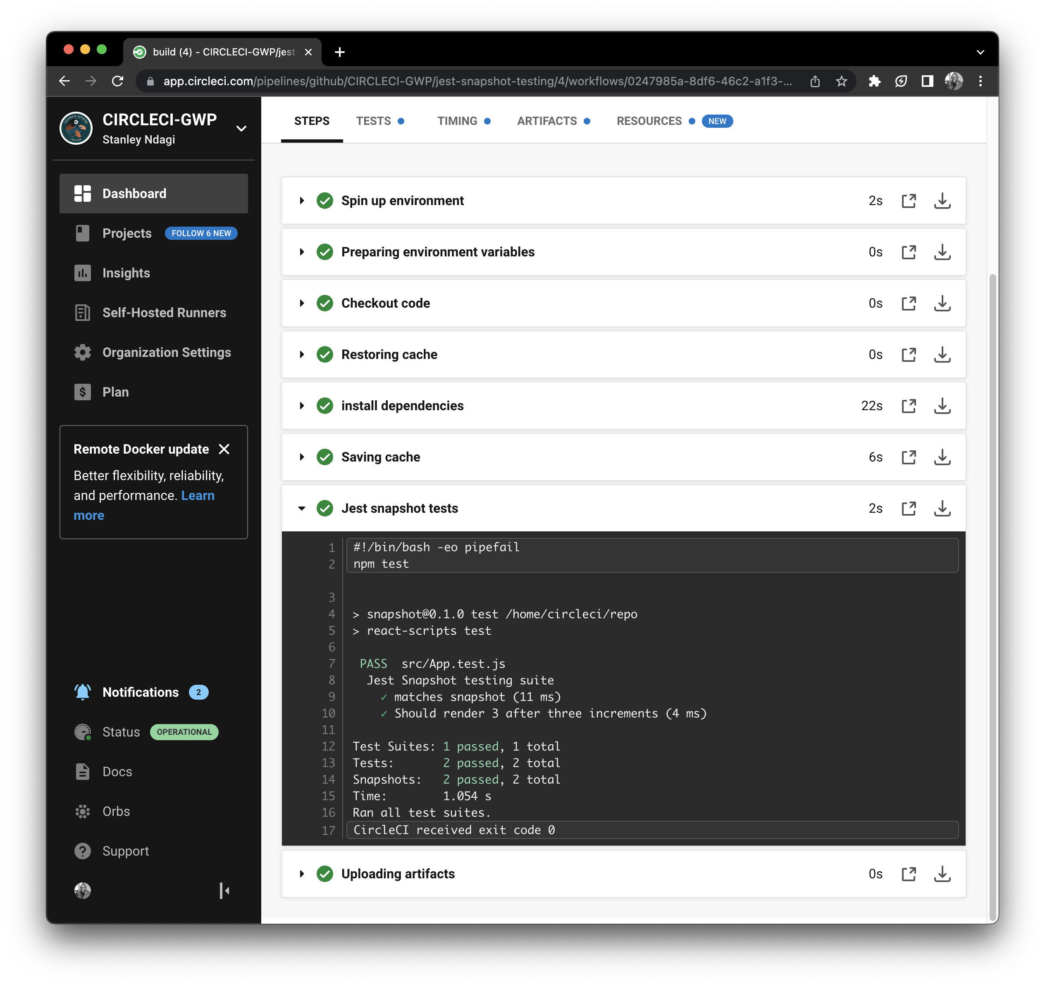Collapse the sidebar using the bottom arrow
The width and height of the screenshot is (1045, 985).
224,891
